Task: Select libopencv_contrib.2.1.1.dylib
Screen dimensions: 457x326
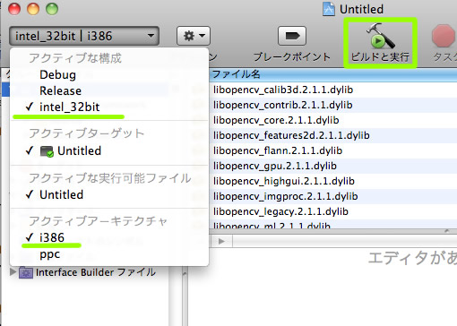Action: point(282,105)
